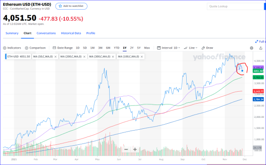Click the Dec label on time axis
Screen dimensions: 266x165
pos(244,159)
